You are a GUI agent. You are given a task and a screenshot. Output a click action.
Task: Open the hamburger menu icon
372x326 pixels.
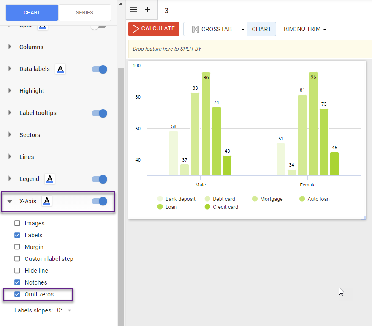tap(134, 10)
